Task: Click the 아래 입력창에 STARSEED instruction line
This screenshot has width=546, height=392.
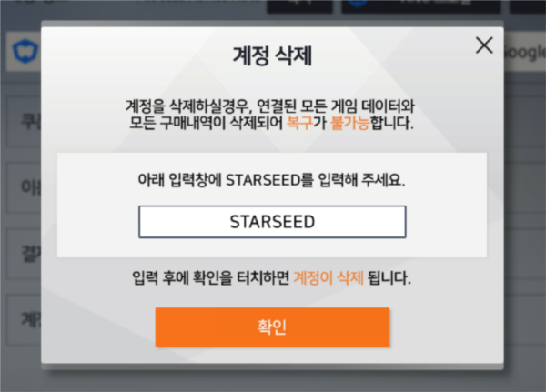Action: (x=271, y=180)
